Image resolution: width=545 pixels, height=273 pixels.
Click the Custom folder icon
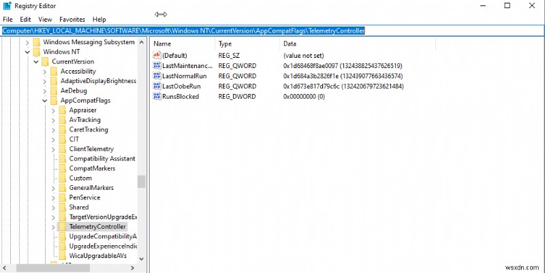pos(63,178)
